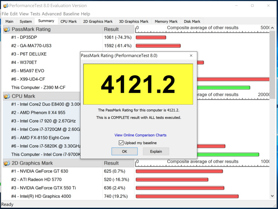Open the File menu

coord(5,14)
